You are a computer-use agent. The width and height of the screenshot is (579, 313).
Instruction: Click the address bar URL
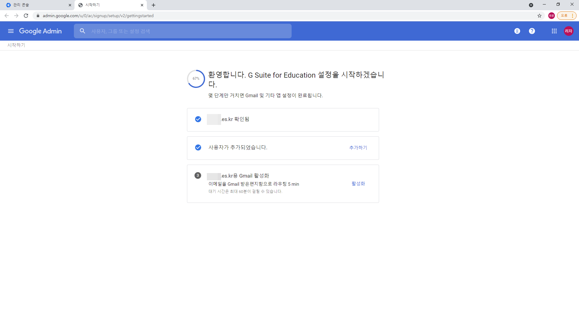click(x=98, y=16)
